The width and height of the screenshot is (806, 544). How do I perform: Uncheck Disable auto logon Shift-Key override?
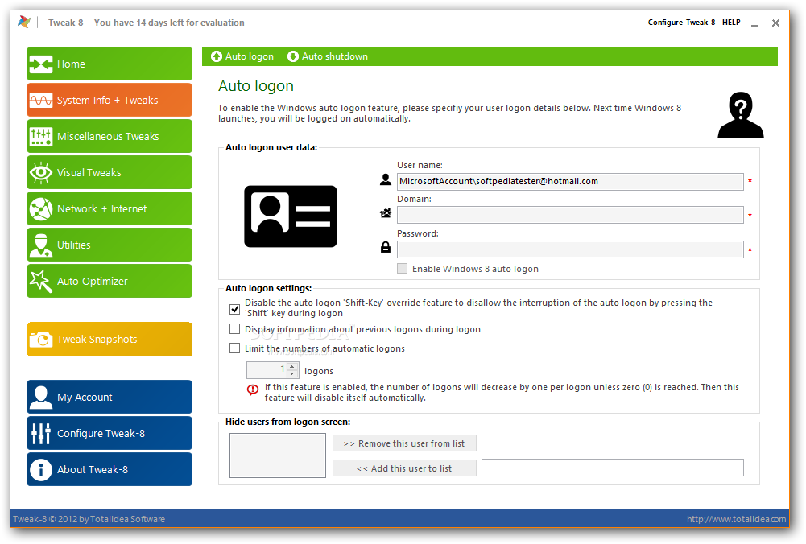tap(235, 309)
